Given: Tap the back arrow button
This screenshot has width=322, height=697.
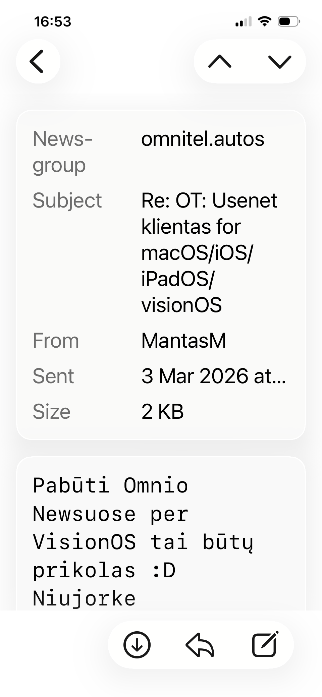Looking at the screenshot, I should point(38,61).
